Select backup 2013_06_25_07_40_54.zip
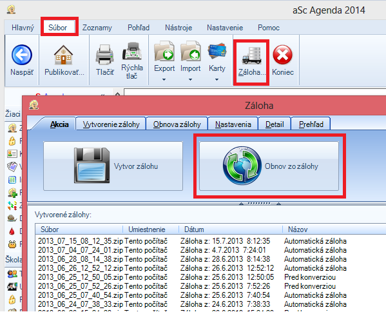This screenshot has height=312, width=386. (x=81, y=295)
